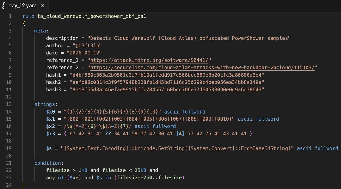Click the [4] jump in the $x3 hex string
The width and height of the screenshot is (341, 189).
[180, 134]
